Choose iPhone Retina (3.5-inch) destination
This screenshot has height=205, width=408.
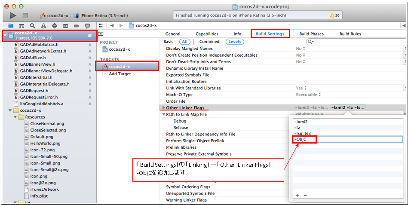click(x=101, y=15)
